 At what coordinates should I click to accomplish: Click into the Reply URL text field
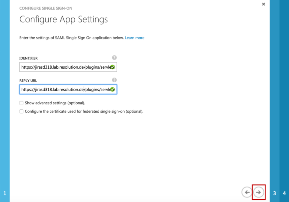68,90
